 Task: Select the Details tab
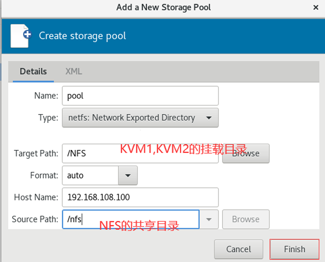point(33,72)
